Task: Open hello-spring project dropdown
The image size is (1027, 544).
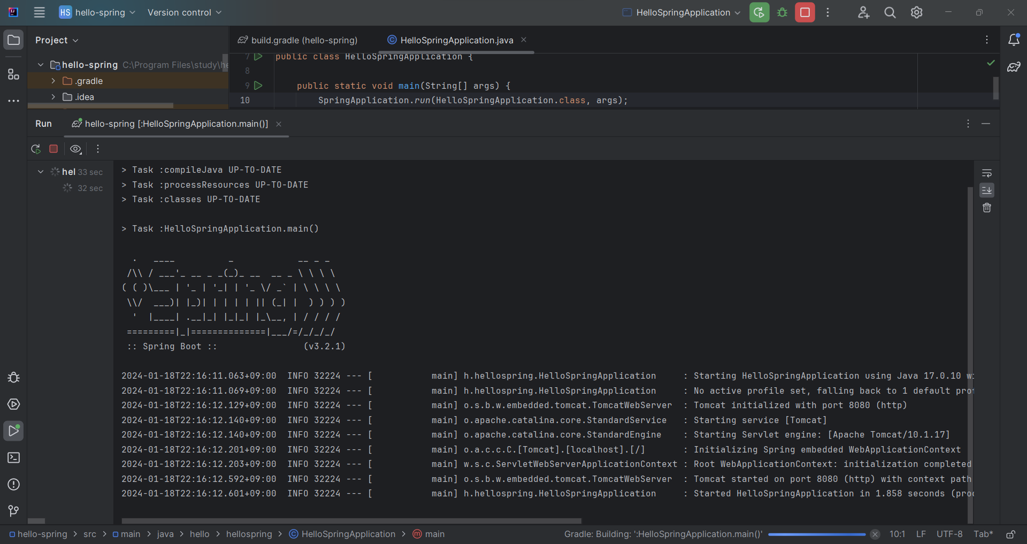Action: click(x=97, y=12)
